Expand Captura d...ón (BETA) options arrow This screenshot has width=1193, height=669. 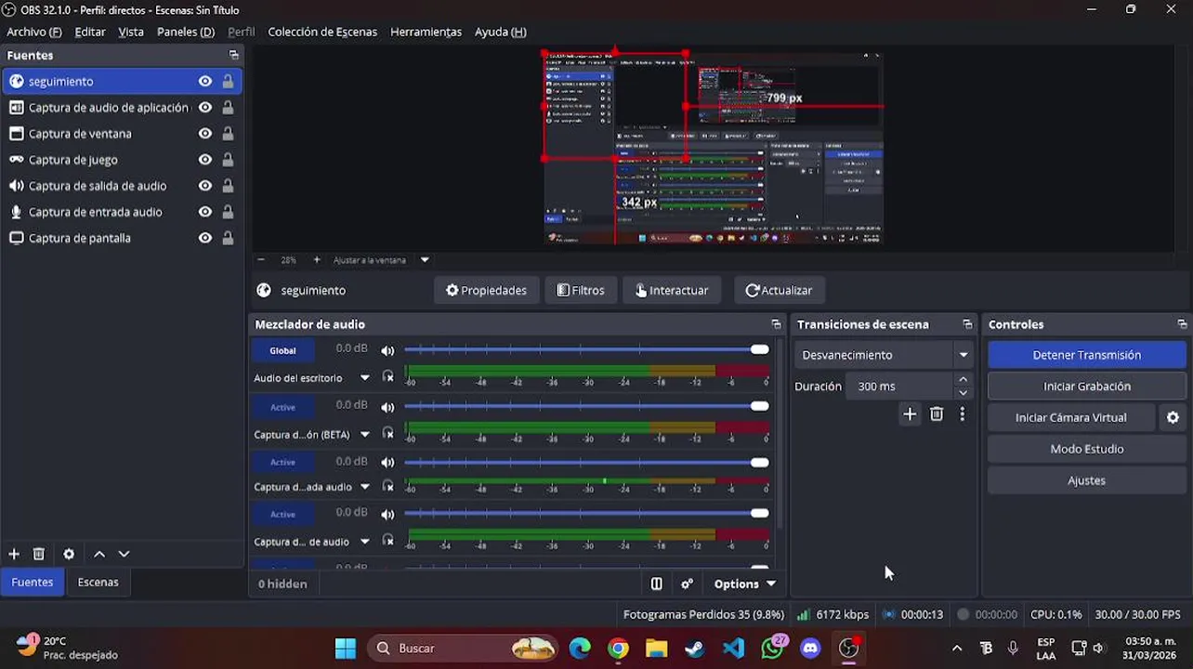click(365, 434)
